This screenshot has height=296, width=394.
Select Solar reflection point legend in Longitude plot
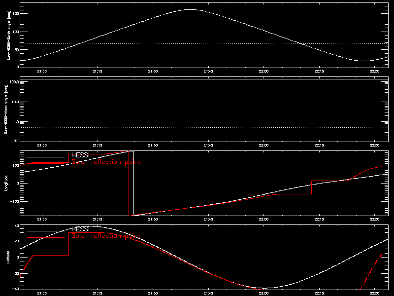coord(106,162)
